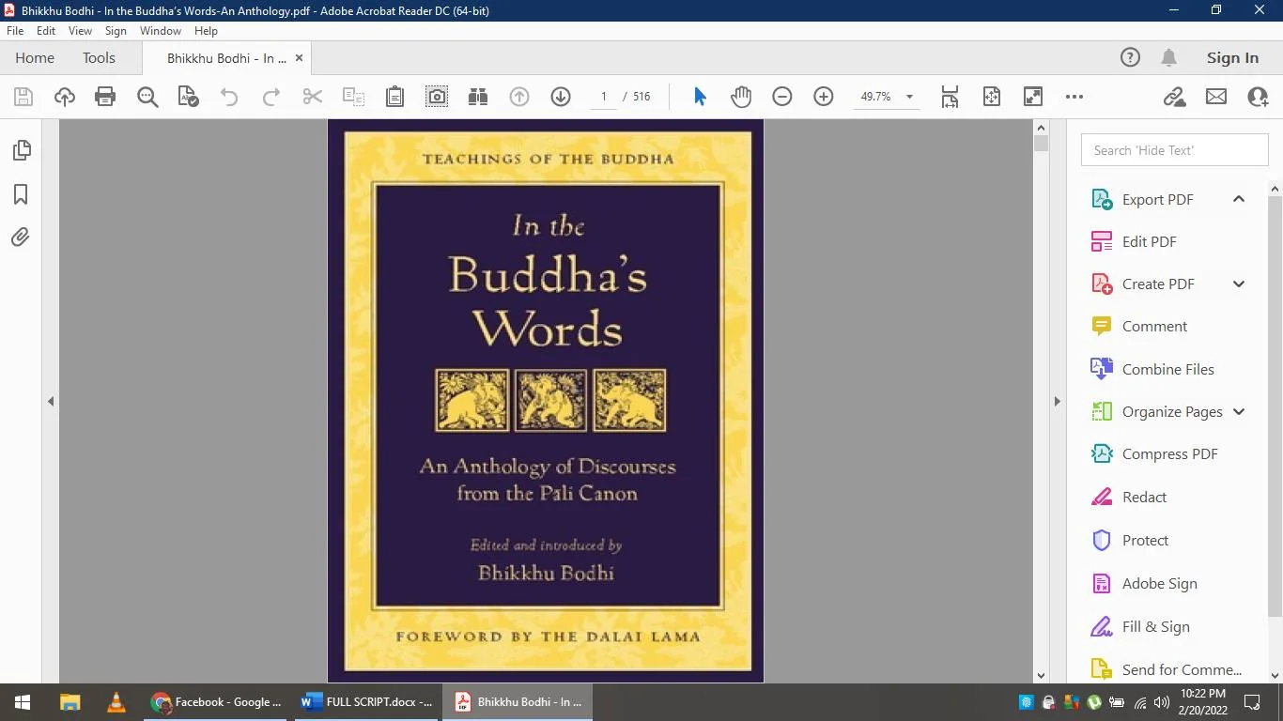
Task: Open the Windows Start menu
Action: click(x=22, y=702)
